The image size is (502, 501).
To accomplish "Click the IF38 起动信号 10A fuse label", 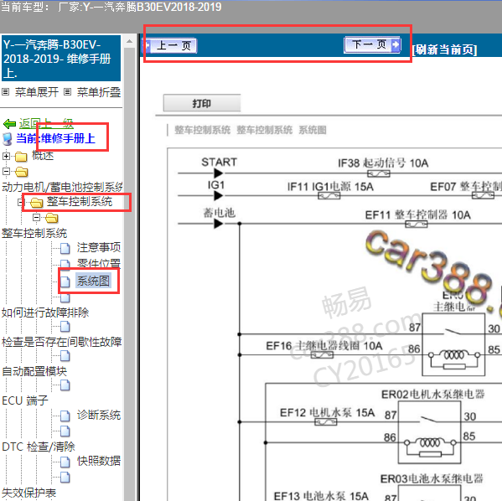I will (383, 163).
